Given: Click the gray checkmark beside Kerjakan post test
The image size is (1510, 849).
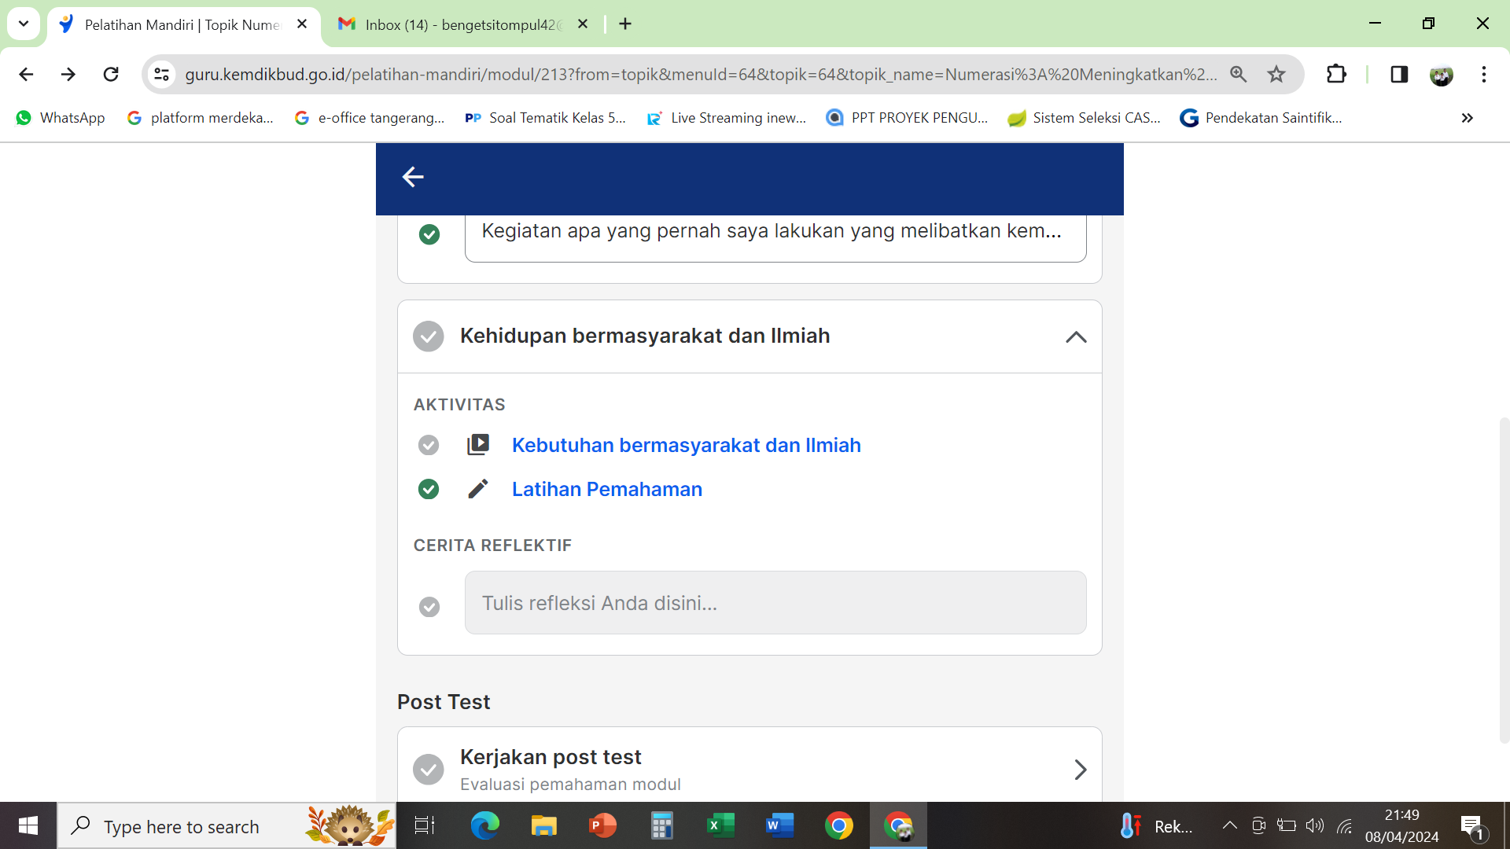Looking at the screenshot, I should 429,769.
